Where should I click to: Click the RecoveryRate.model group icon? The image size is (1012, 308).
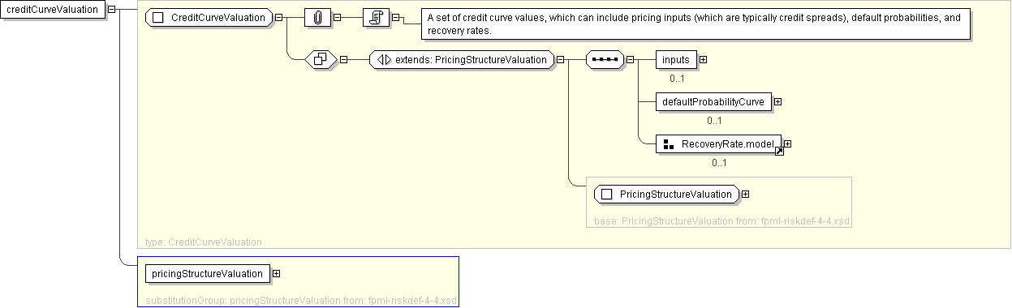click(x=670, y=144)
